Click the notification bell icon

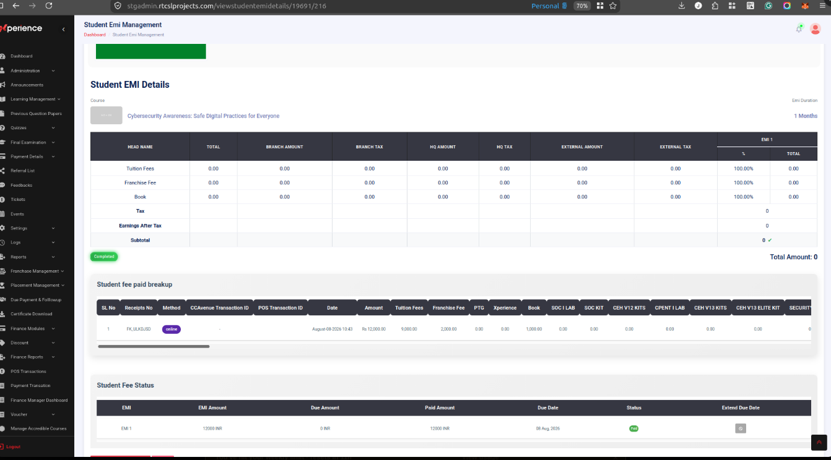[x=799, y=28]
